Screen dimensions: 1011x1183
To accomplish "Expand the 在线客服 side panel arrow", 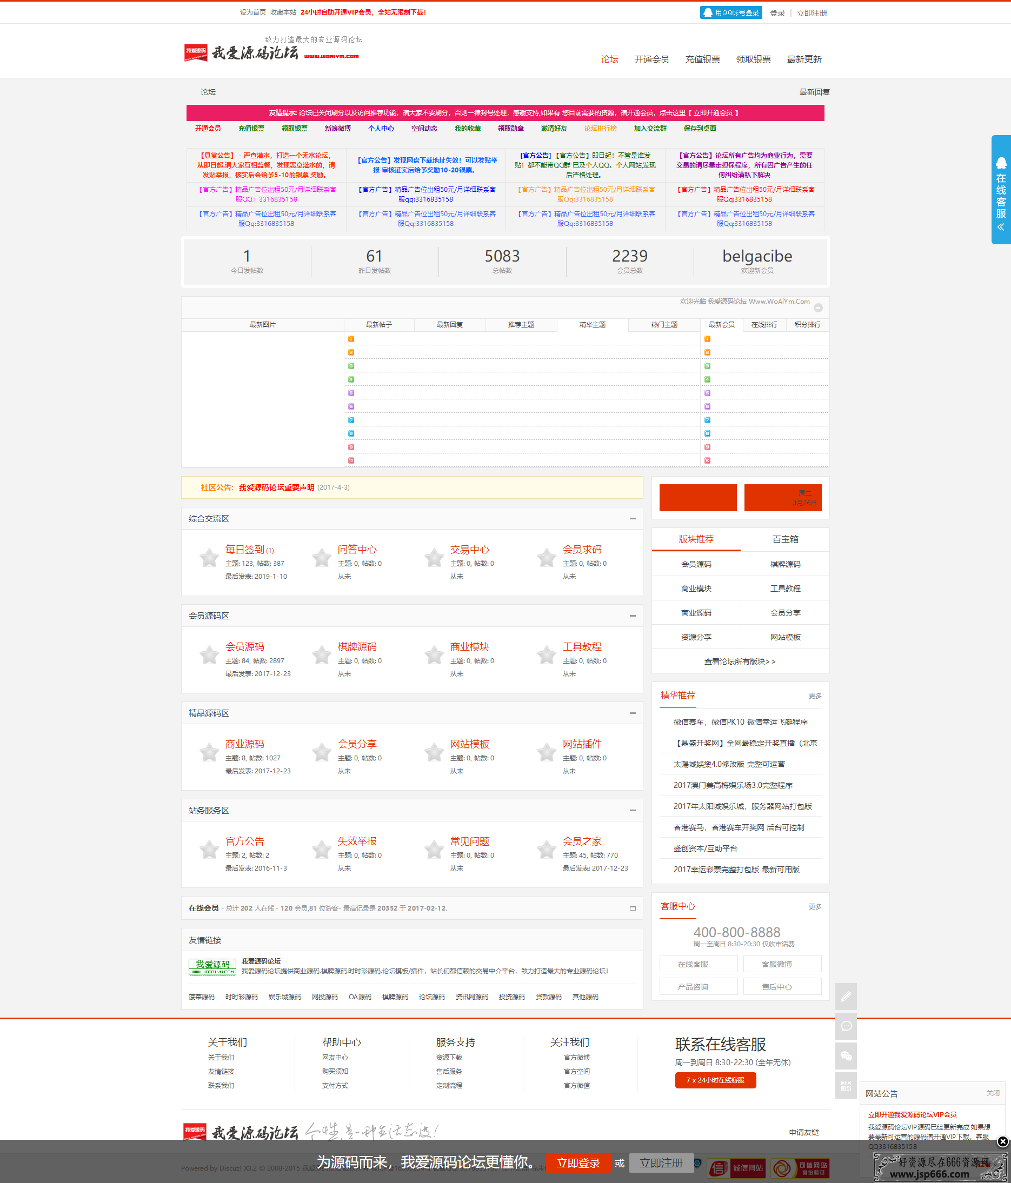I will coord(1001,227).
